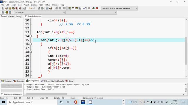Screen dimensions: 188x105
Task: Click the Compile and Run toolbar icon
Action: [76, 8]
